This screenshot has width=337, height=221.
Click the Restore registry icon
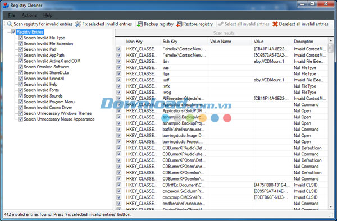point(179,24)
